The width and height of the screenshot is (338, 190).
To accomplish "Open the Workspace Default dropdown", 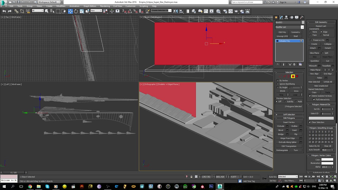I will click(x=49, y=2).
